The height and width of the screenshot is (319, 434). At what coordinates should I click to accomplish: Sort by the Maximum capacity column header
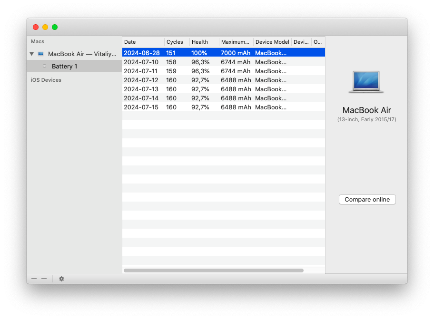pyautogui.click(x=236, y=42)
